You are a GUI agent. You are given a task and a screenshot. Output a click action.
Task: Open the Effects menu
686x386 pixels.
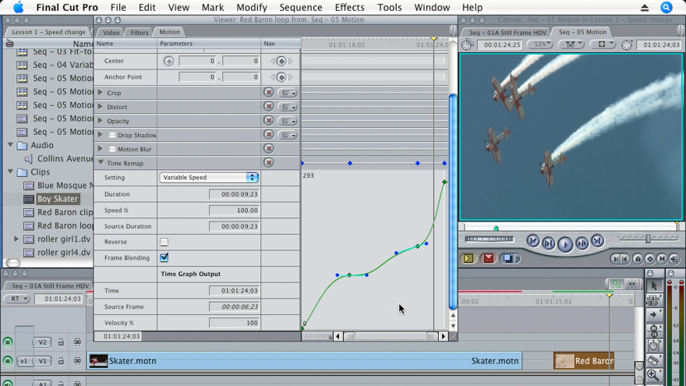pos(349,8)
